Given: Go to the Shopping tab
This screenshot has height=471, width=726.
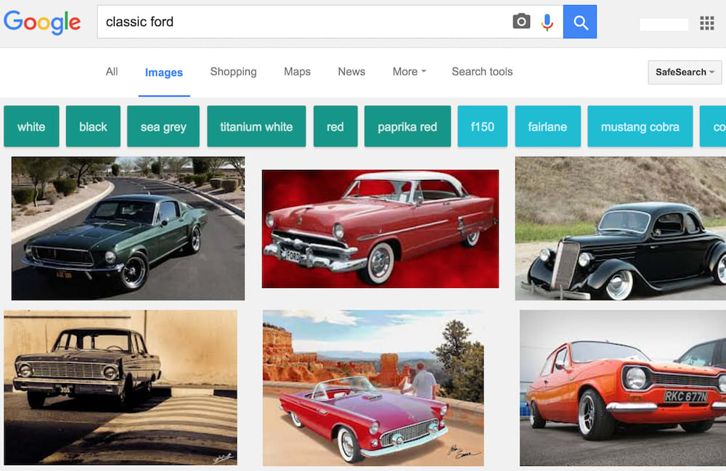Looking at the screenshot, I should coord(233,72).
